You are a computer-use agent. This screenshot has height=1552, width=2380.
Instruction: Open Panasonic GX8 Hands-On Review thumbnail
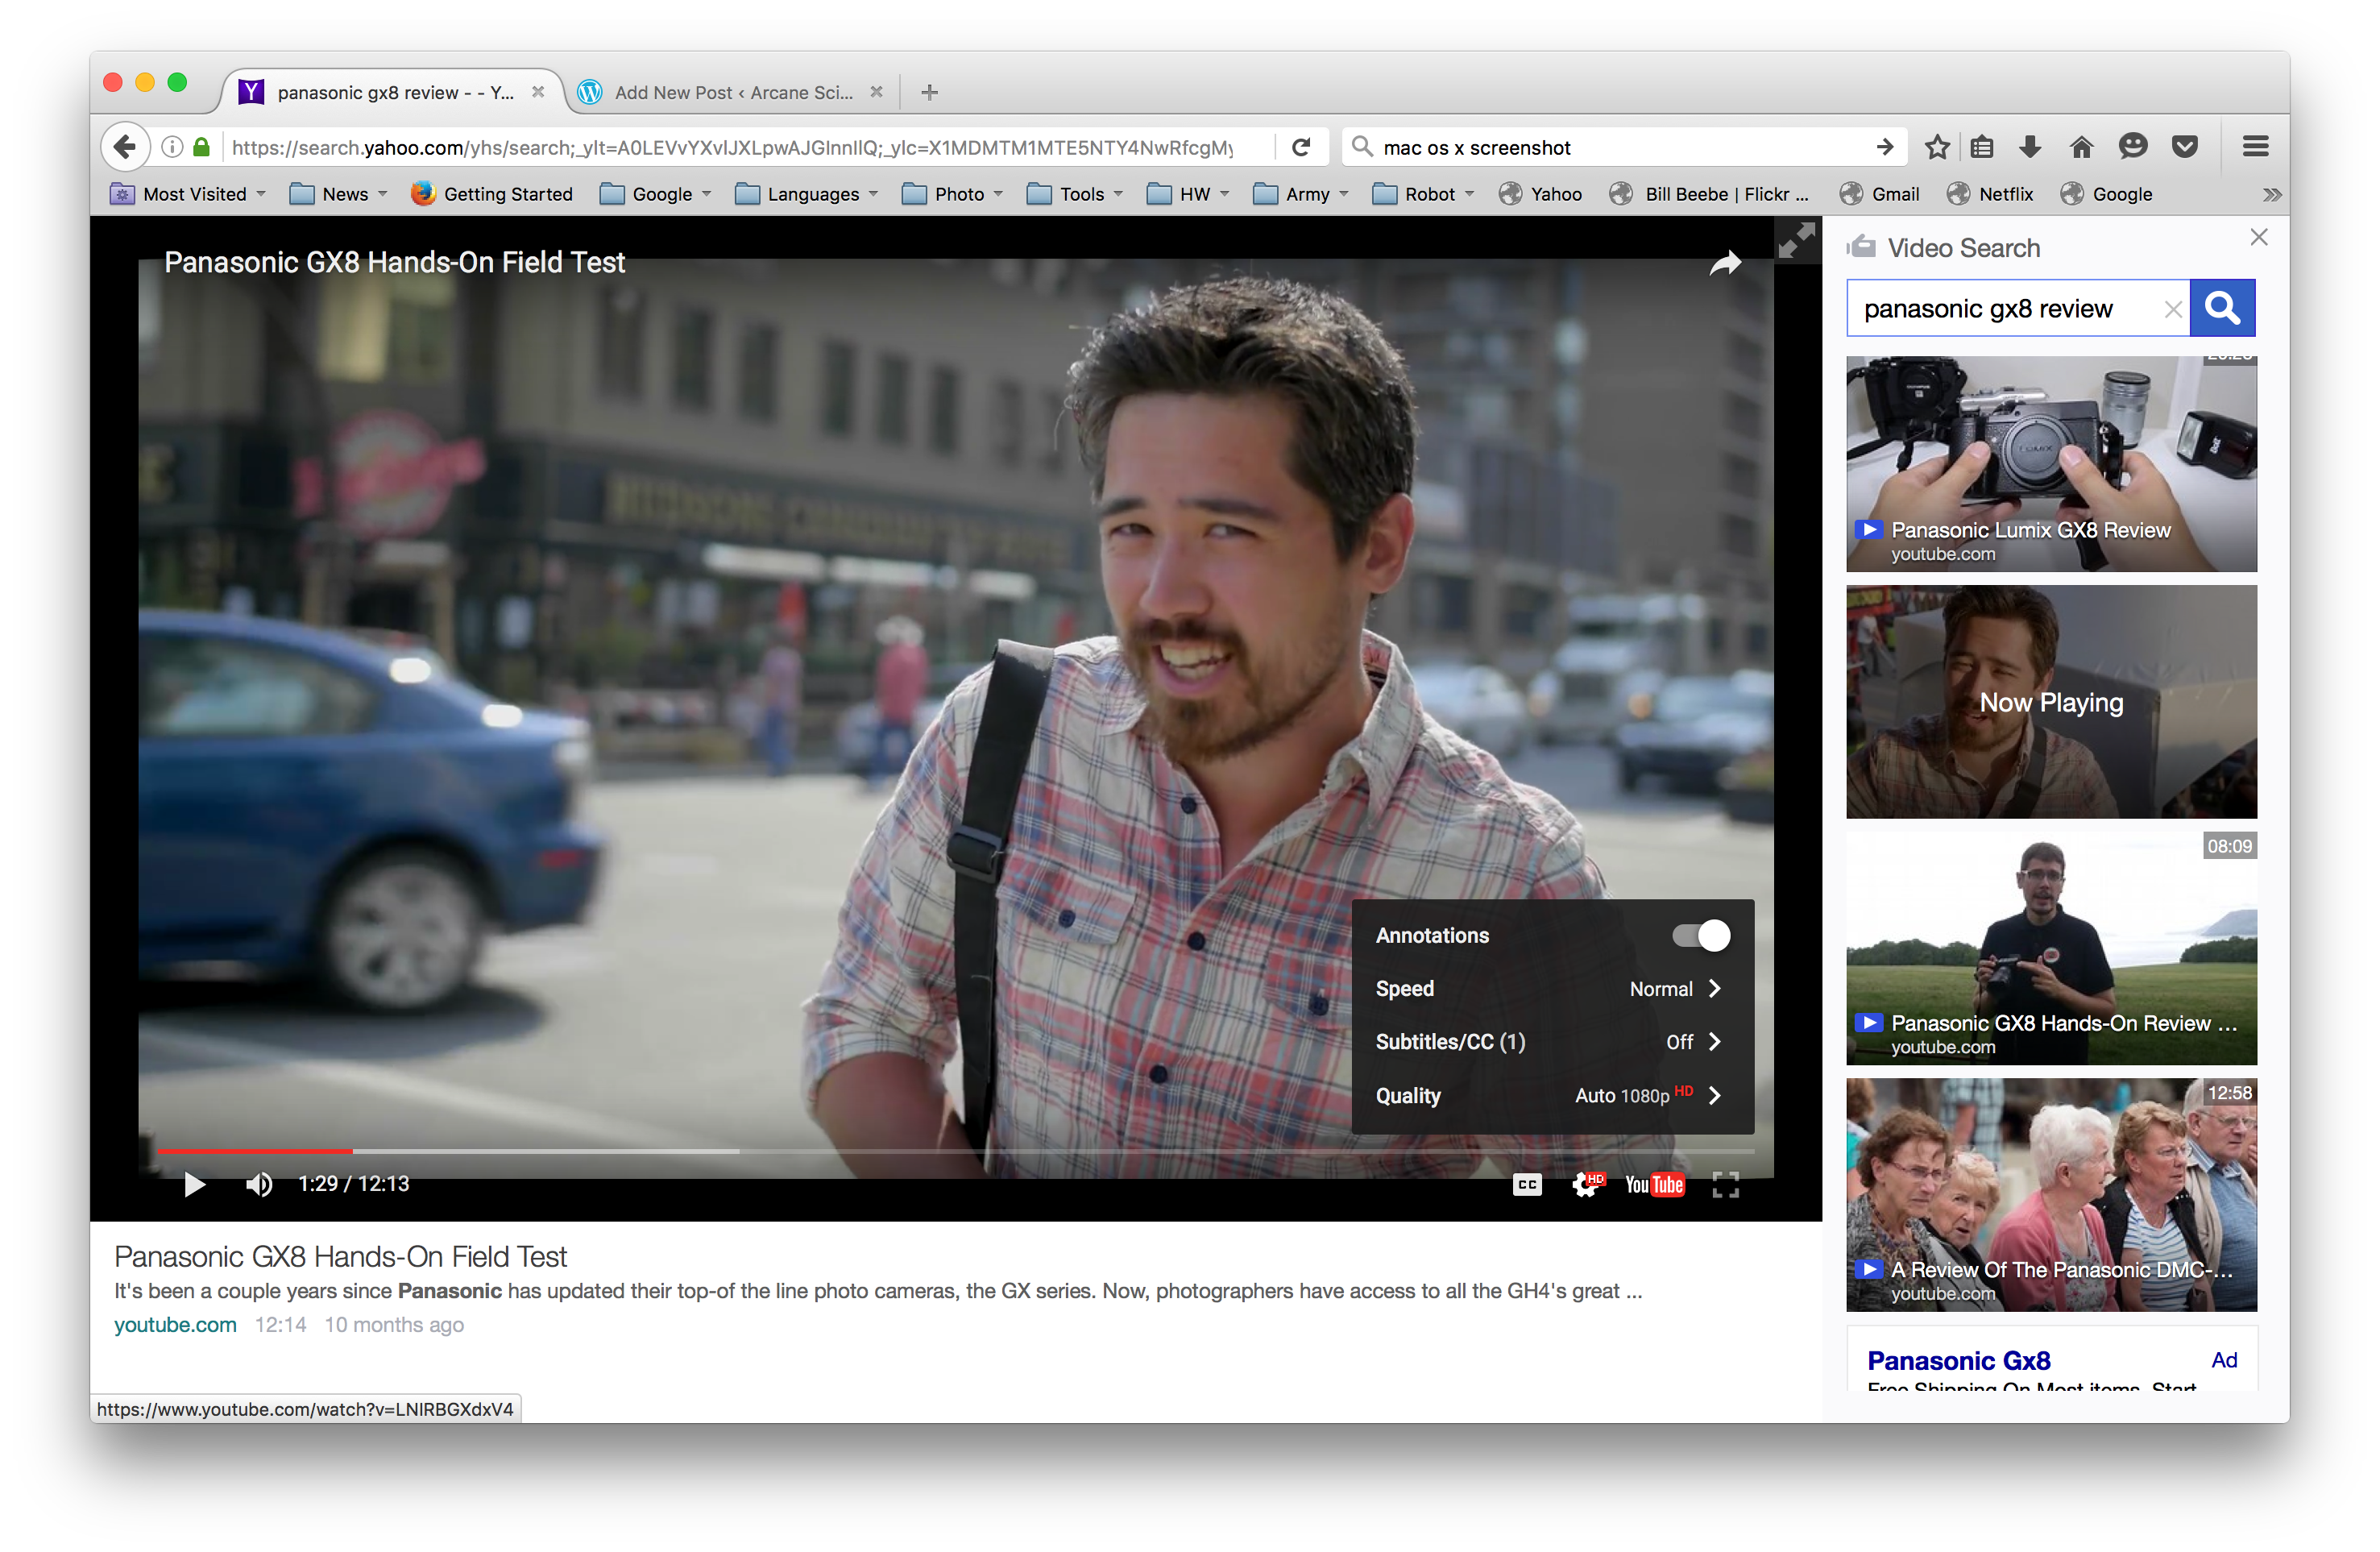pos(2051,949)
